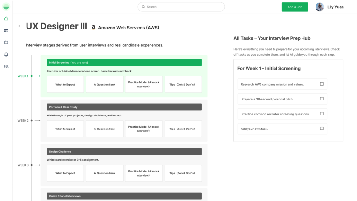
Task: Check 'Research AWS company mission and values' task
Action: click(322, 84)
